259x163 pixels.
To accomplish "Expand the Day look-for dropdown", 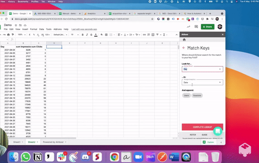I will pos(202,69).
